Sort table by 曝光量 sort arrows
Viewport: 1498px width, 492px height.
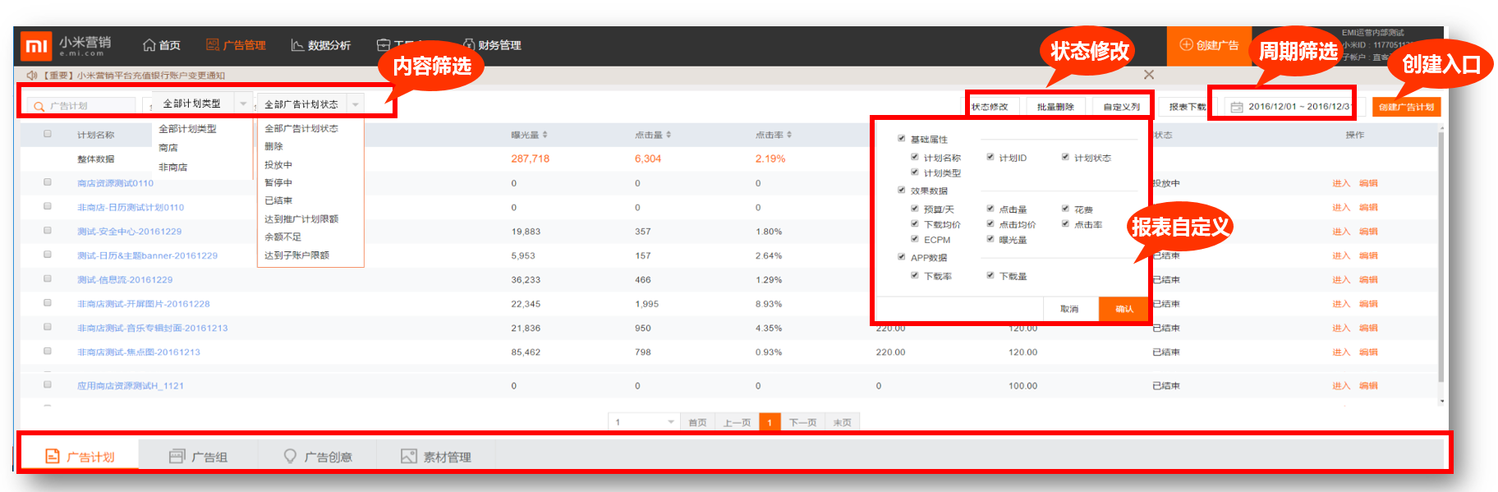(545, 135)
